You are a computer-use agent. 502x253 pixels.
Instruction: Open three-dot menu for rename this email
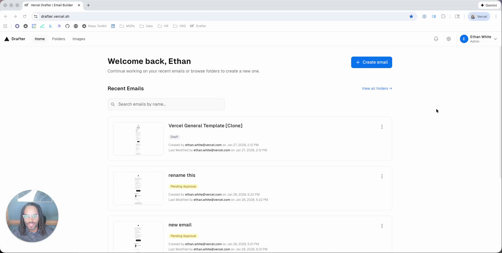(x=382, y=176)
